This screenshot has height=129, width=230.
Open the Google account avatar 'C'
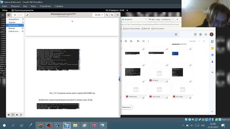(211, 34)
